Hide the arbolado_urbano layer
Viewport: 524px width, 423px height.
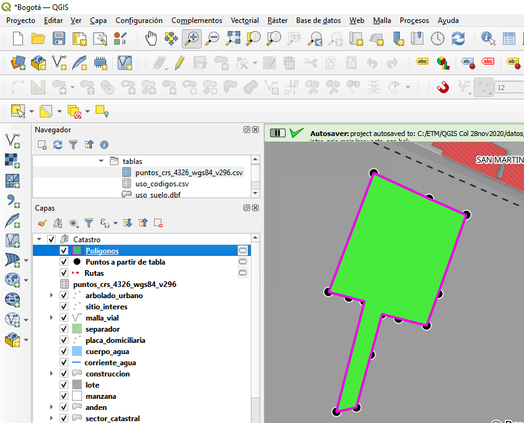(64, 295)
